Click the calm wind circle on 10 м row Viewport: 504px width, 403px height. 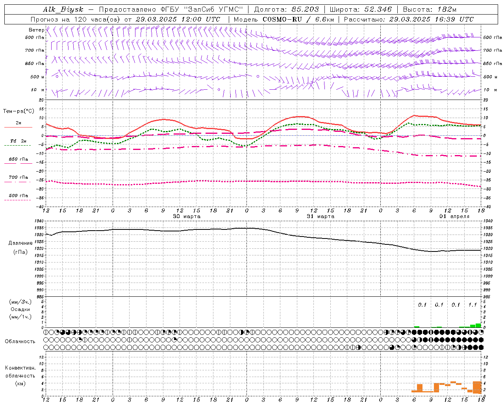[x=219, y=89]
